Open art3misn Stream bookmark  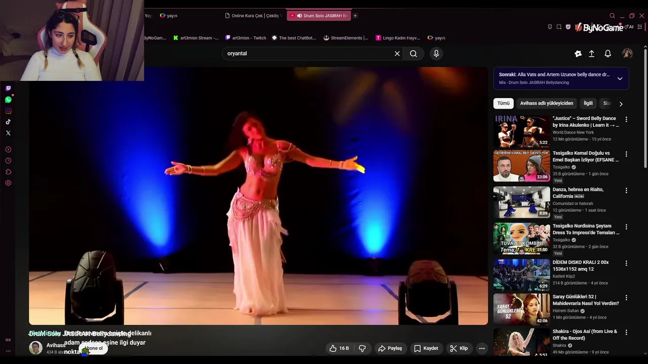[x=195, y=38]
